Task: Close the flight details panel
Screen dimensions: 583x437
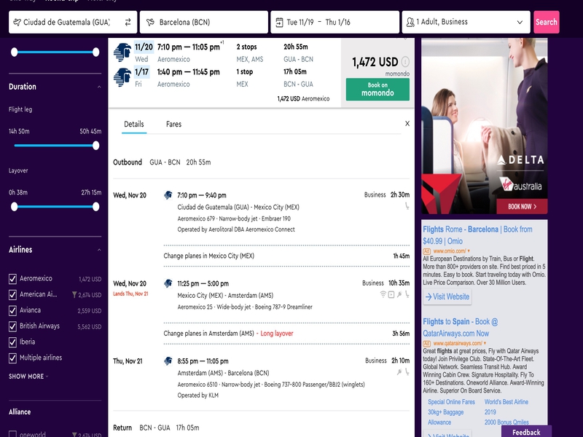Action: click(407, 123)
